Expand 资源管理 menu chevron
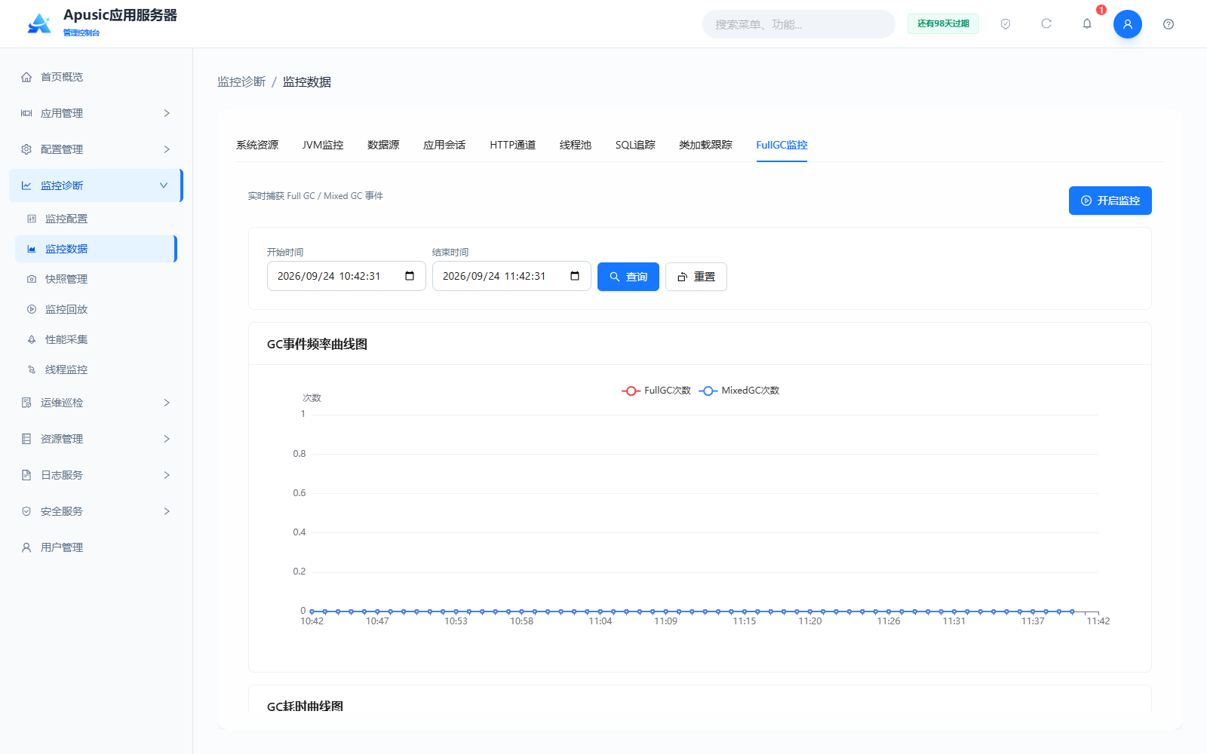 pyautogui.click(x=167, y=439)
